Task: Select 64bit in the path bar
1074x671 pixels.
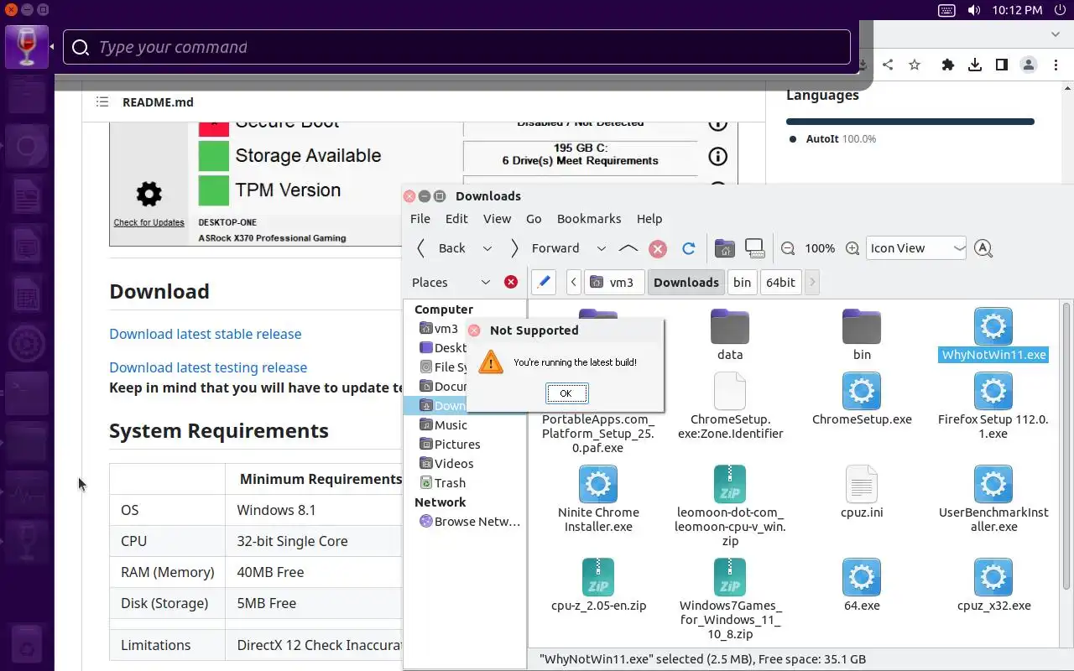Action: pos(780,283)
